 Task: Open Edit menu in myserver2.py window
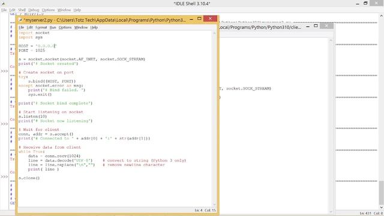tap(29, 28)
